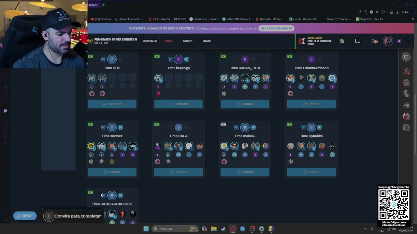This screenshot has width=417, height=234.
Task: Open the Campeonatos menu
Action: pos(150,41)
